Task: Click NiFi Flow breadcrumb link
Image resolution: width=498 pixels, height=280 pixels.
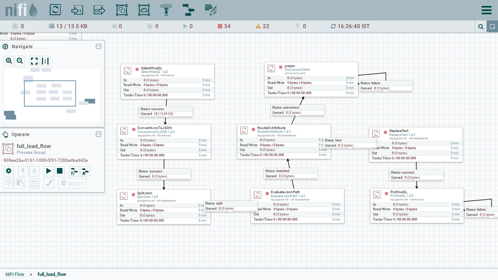Action: tap(15, 274)
